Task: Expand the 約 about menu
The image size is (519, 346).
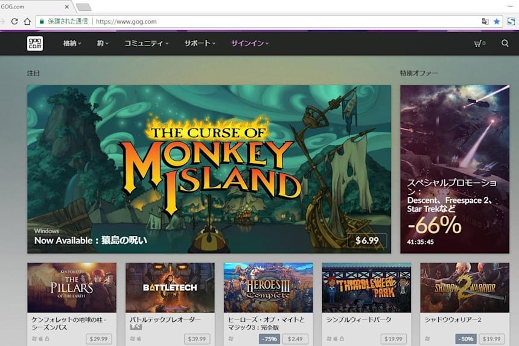Action: tap(103, 43)
